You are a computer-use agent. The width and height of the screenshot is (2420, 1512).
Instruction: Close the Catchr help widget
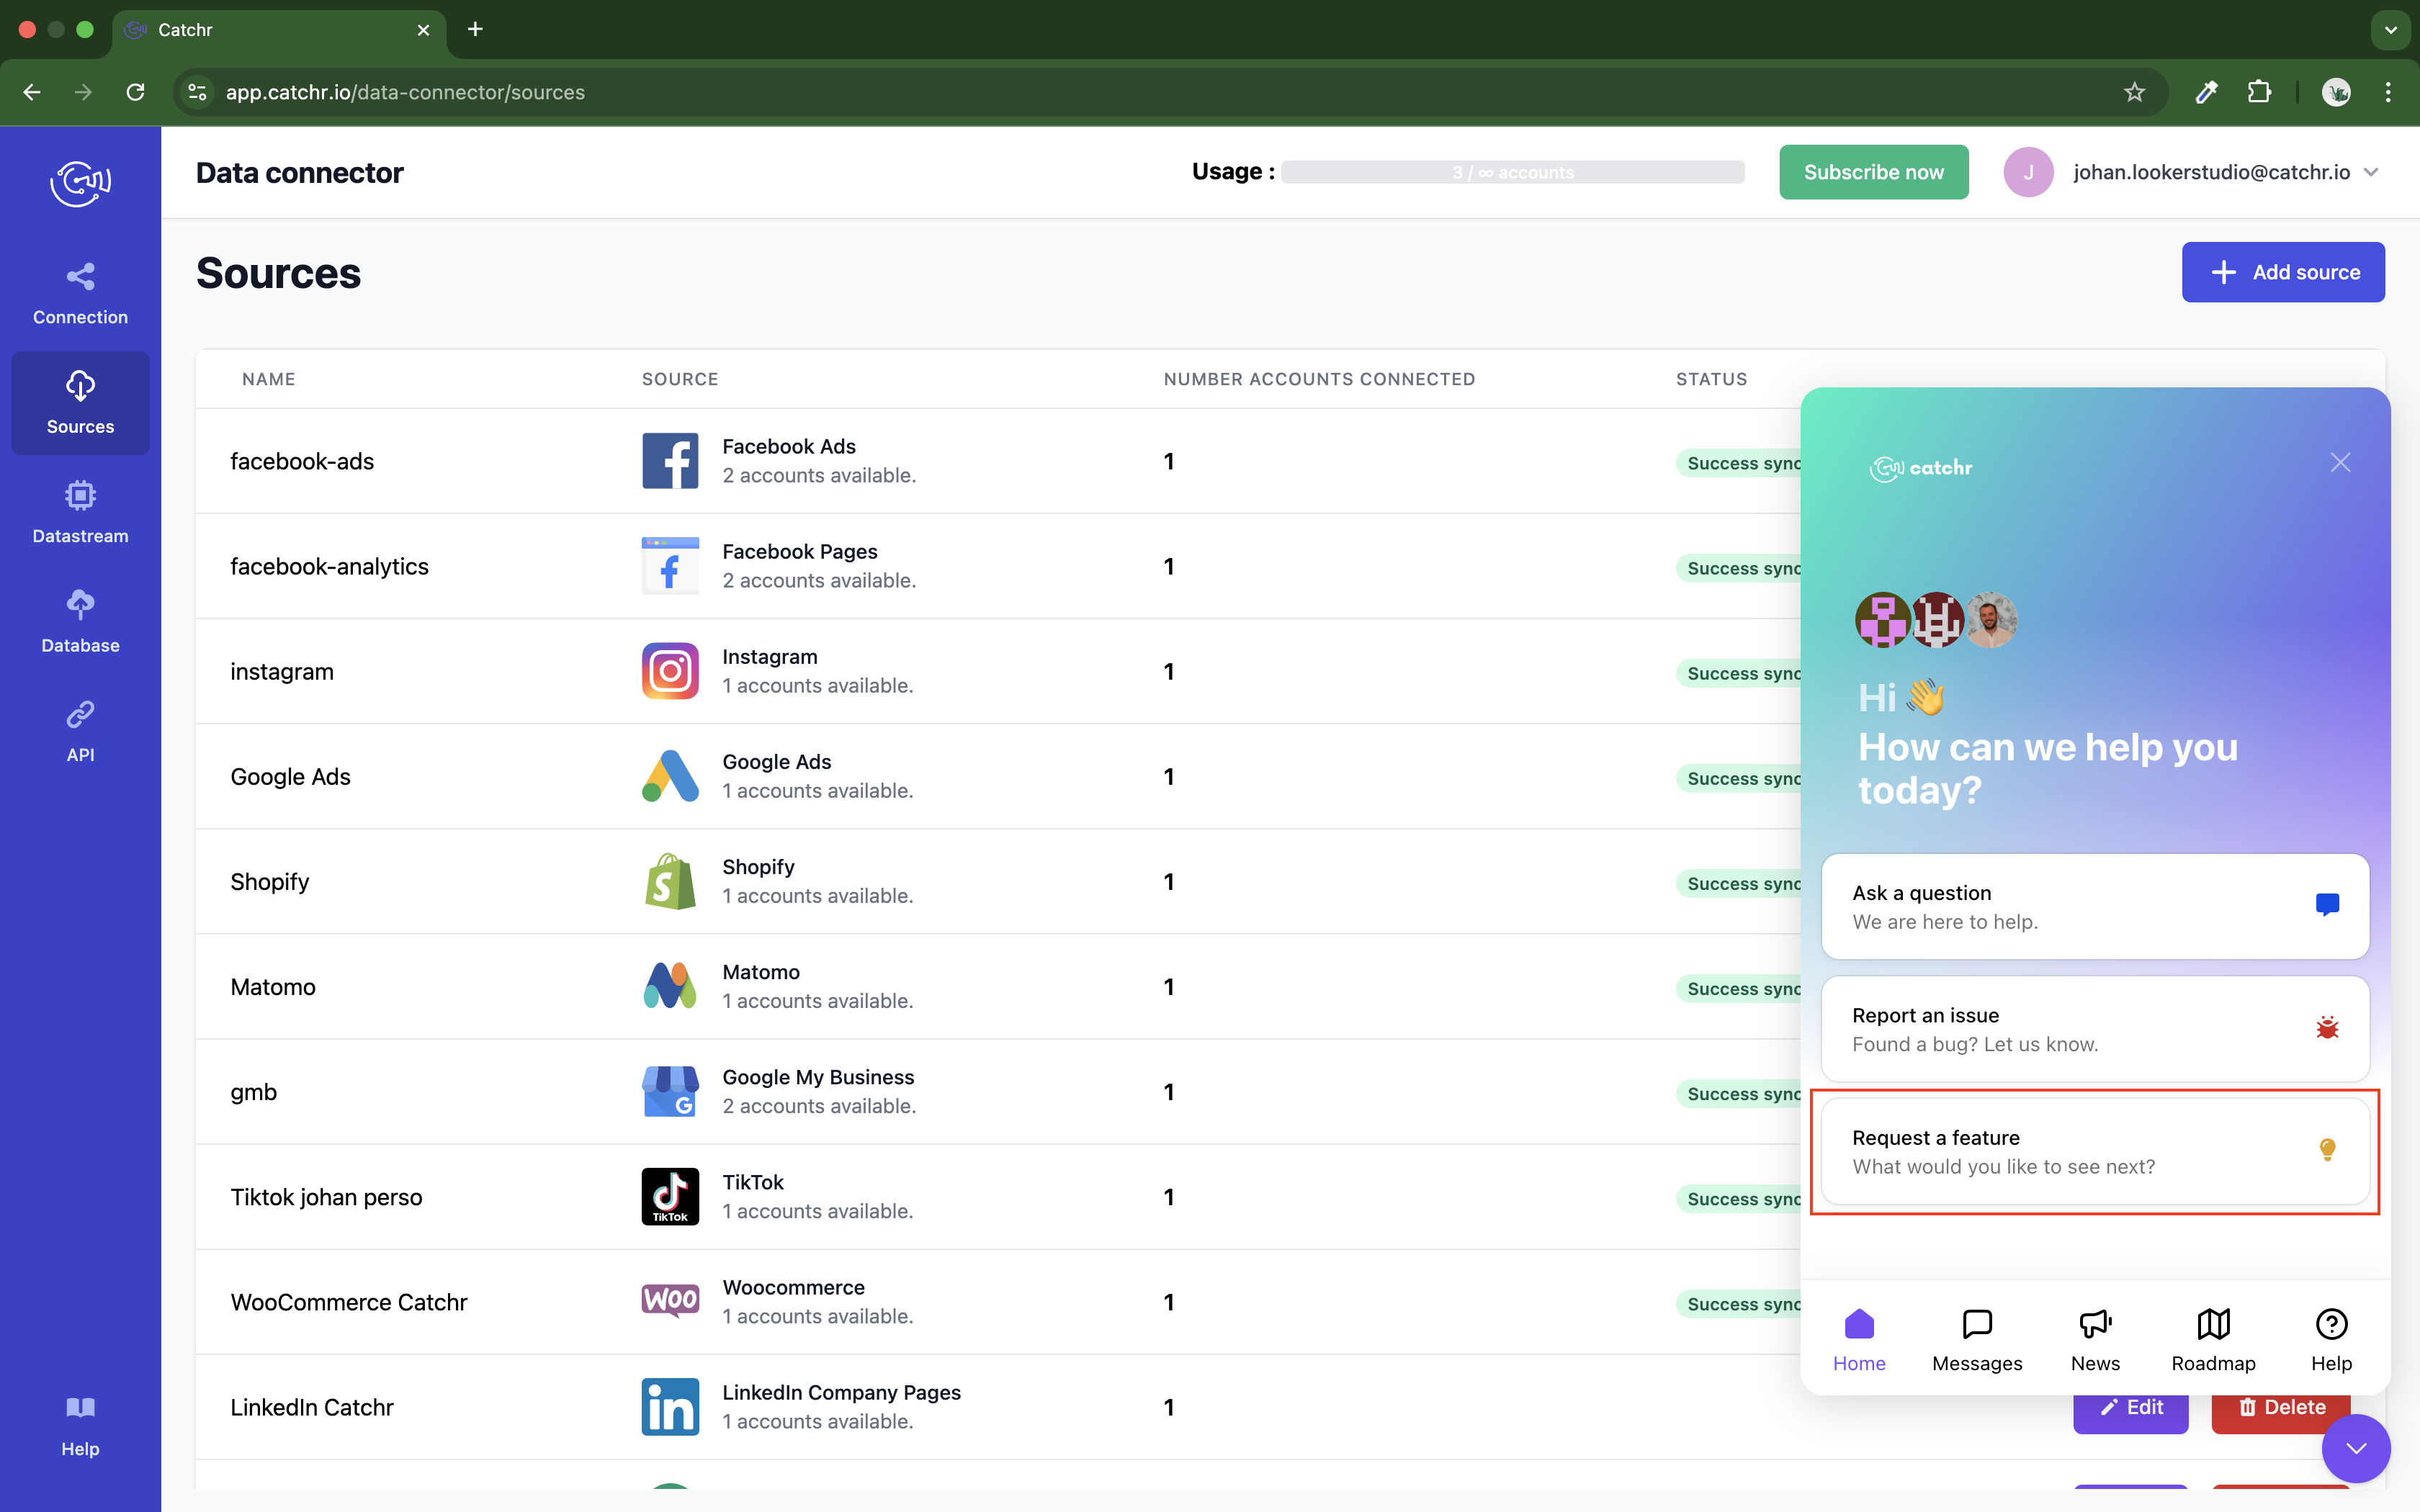click(2340, 462)
